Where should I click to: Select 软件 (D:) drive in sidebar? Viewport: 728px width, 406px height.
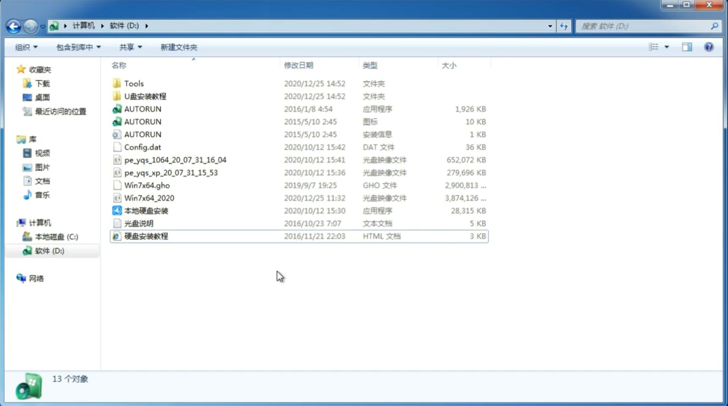coord(49,250)
